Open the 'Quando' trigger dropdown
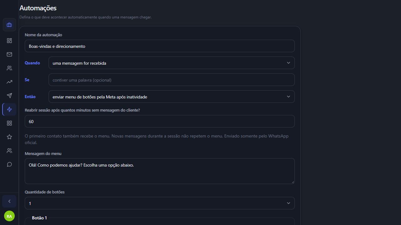 tap(172, 63)
